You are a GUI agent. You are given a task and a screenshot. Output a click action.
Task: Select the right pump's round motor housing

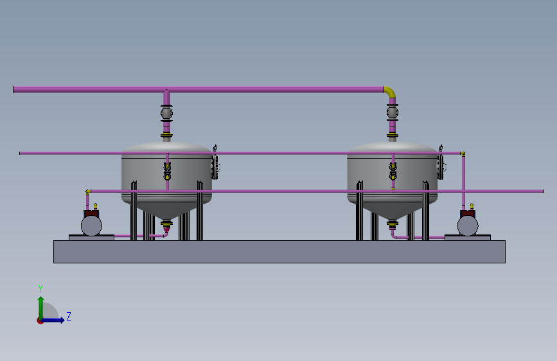468,225
